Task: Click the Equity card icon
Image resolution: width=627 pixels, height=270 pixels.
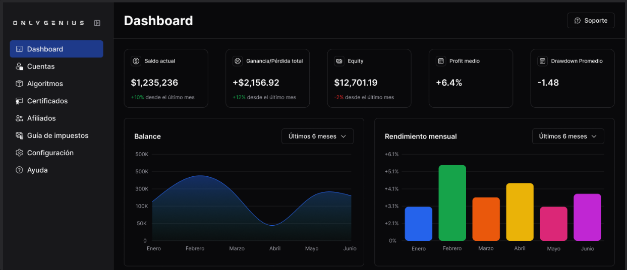Action: click(339, 61)
